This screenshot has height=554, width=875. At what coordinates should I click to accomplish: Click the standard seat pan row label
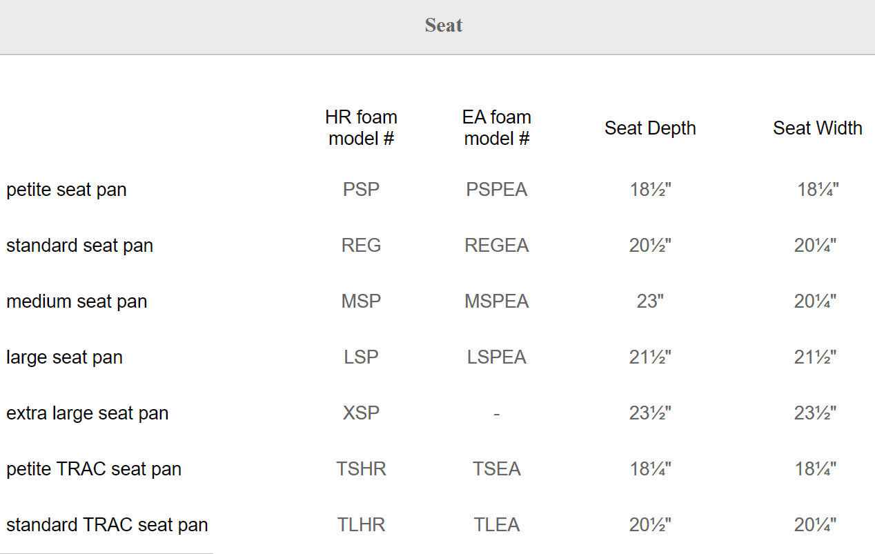click(x=79, y=246)
